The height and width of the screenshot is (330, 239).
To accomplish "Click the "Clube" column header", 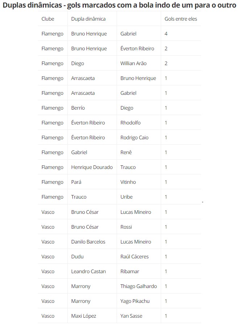I will coord(47,19).
